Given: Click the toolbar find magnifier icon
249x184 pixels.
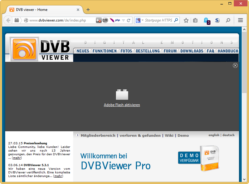Looking at the screenshot, I should coord(228,20).
